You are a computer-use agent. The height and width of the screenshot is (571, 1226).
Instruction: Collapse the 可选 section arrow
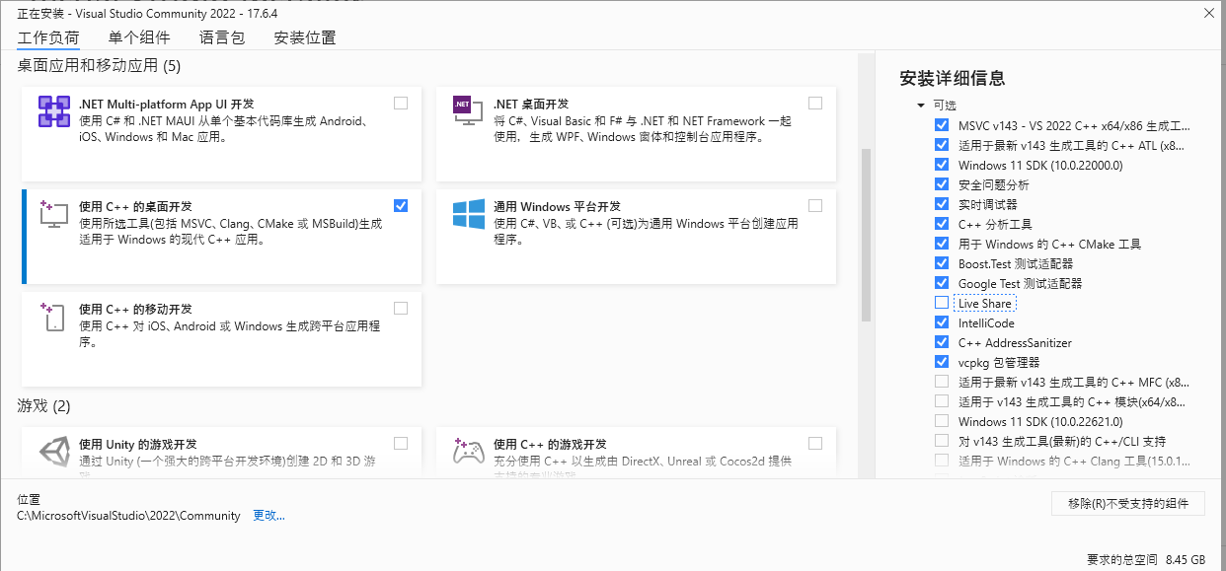click(921, 105)
